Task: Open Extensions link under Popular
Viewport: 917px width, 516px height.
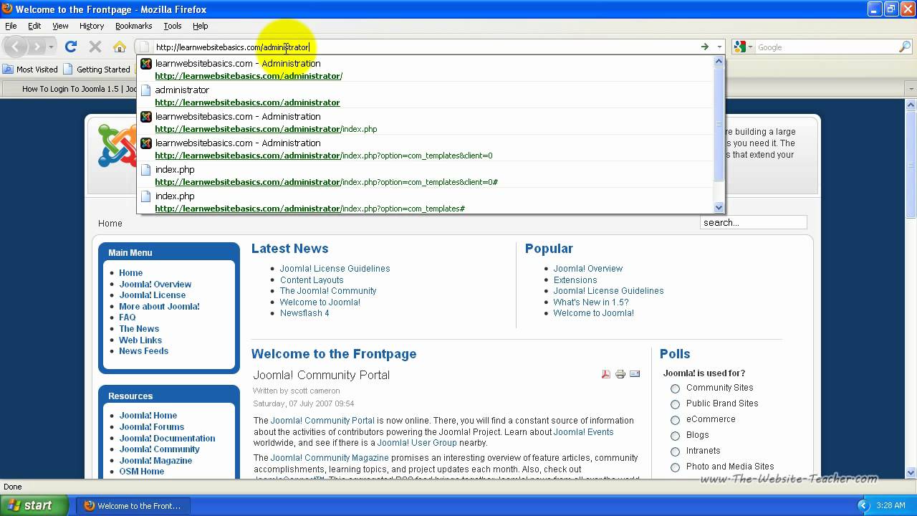Action: point(575,280)
